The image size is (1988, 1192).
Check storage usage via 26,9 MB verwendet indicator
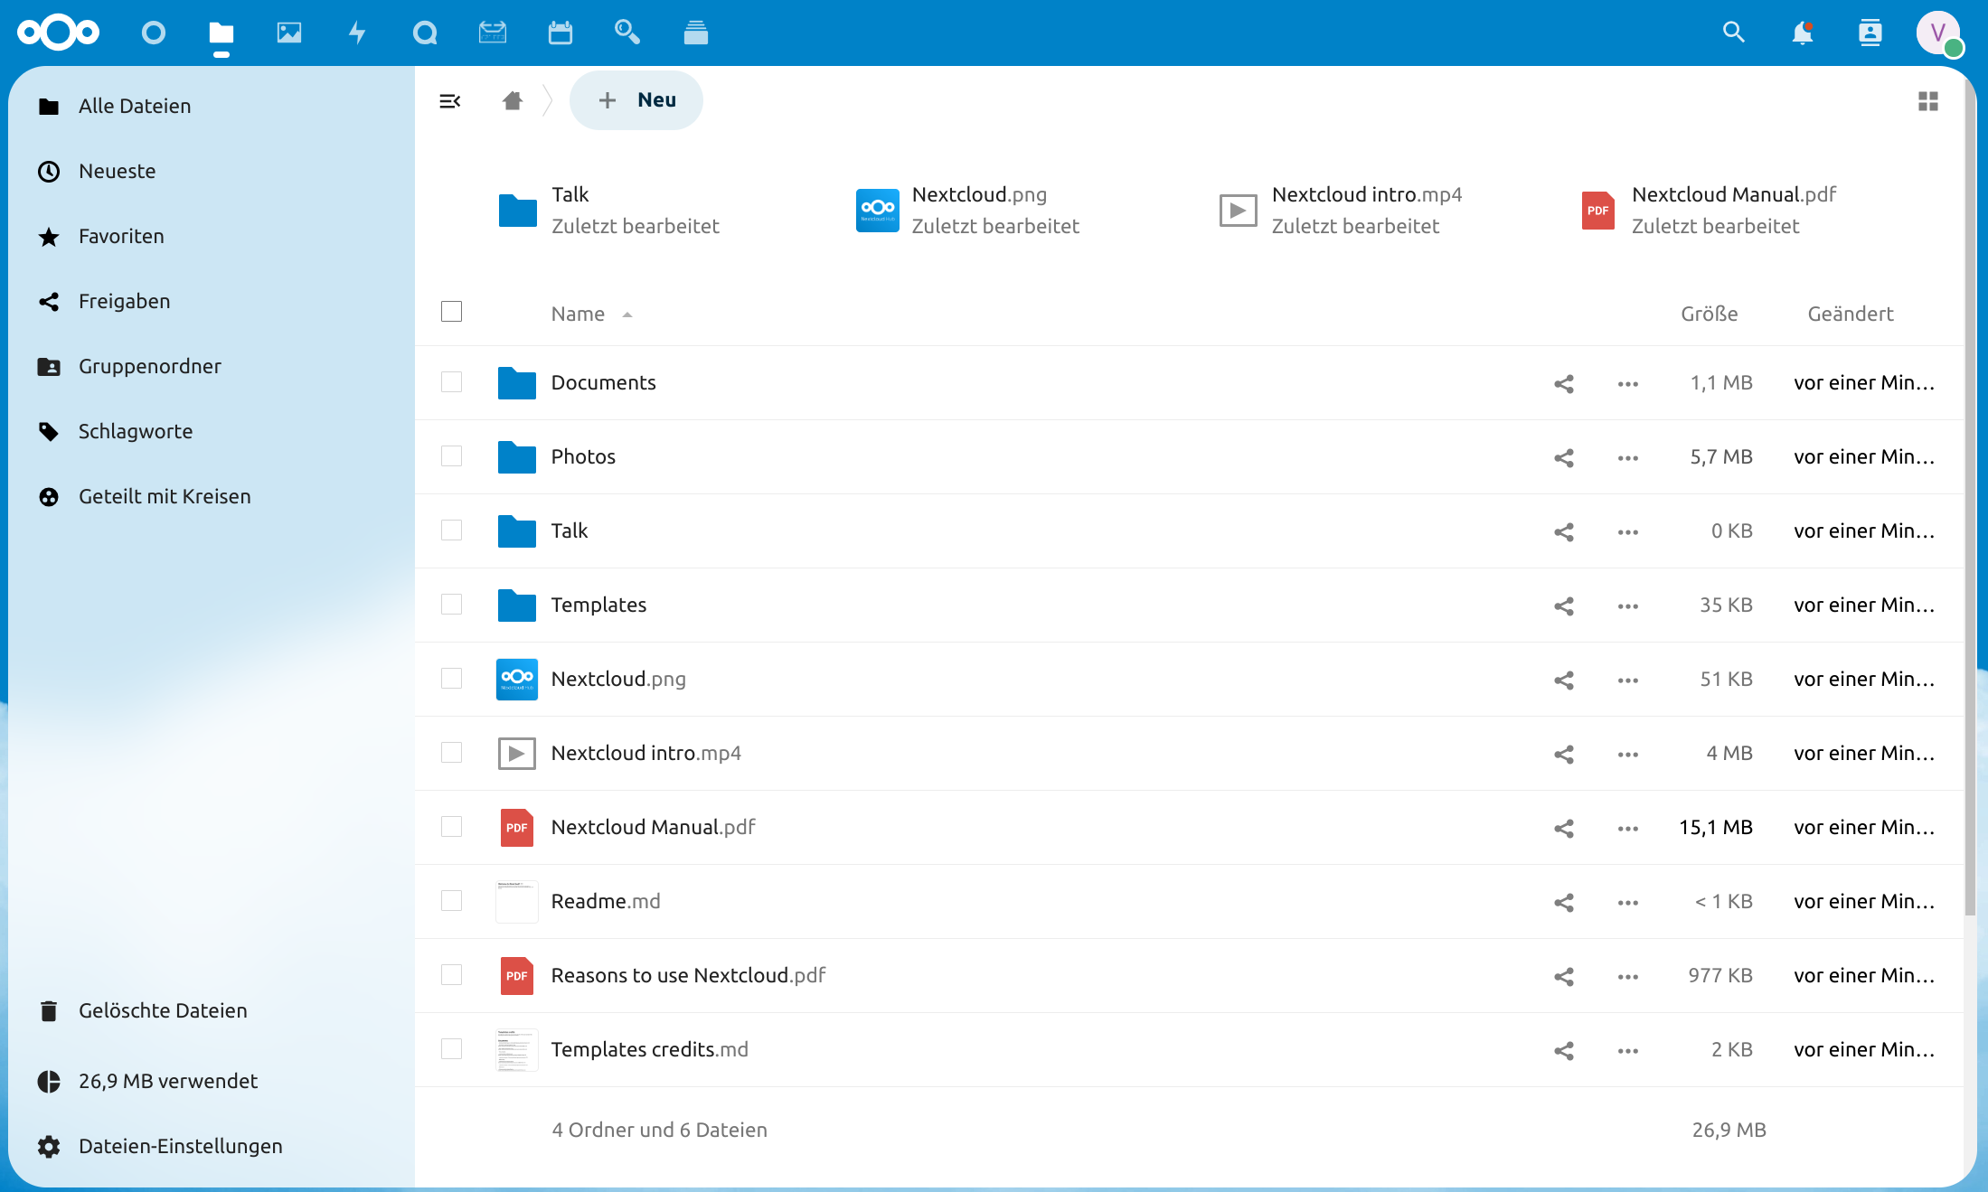[x=168, y=1081]
